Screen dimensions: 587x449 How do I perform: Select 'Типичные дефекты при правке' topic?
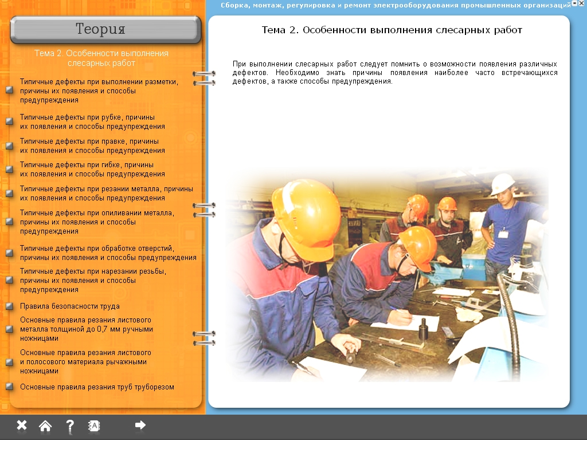(92, 145)
